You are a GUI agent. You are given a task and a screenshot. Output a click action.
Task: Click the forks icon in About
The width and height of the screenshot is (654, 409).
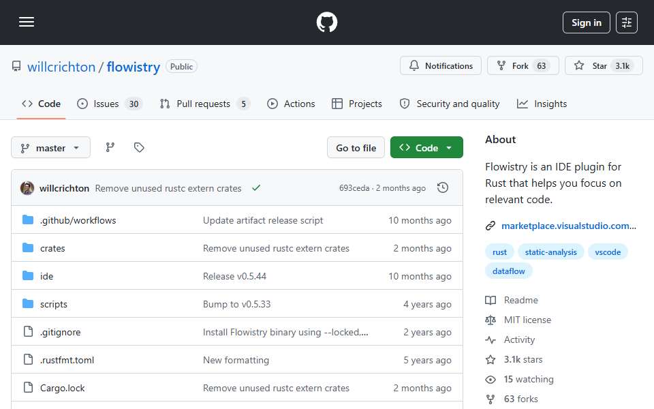pyautogui.click(x=490, y=399)
